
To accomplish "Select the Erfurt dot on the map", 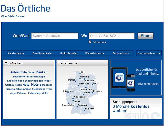I will click(83, 94).
